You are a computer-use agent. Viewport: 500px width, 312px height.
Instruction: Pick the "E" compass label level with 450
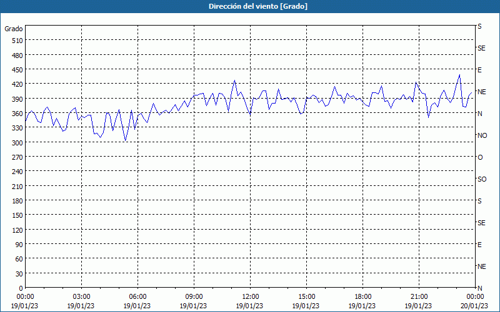pos(479,70)
